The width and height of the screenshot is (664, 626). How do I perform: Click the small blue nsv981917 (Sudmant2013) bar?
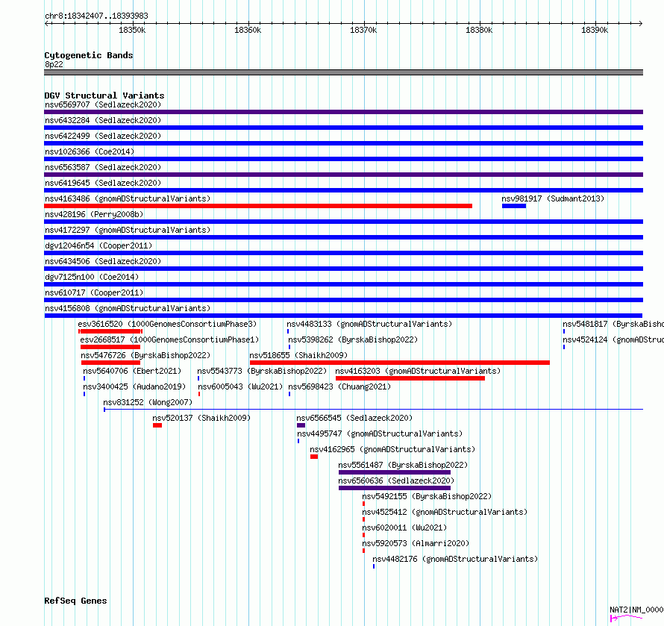tap(514, 206)
